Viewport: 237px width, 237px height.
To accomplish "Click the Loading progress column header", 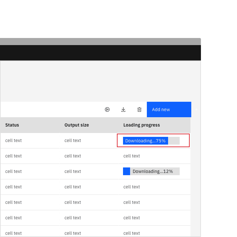I will [x=142, y=125].
